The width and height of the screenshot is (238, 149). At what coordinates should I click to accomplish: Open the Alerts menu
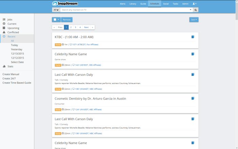click(x=122, y=4)
